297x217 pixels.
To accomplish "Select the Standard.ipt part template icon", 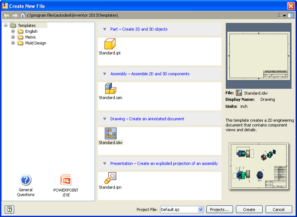I will (x=110, y=44).
